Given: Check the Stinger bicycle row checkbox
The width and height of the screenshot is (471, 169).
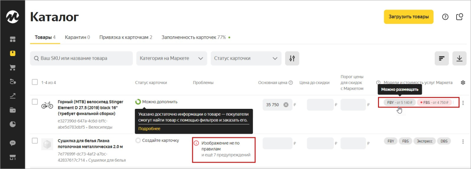Looking at the screenshot, I should 35,102.
